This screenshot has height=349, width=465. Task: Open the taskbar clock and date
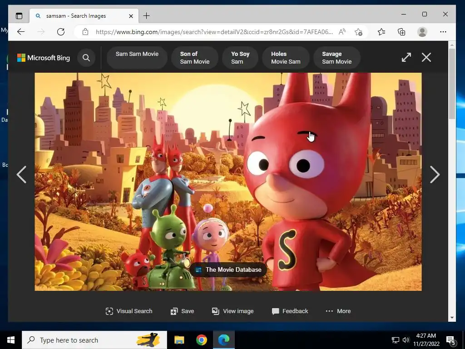[x=426, y=340]
